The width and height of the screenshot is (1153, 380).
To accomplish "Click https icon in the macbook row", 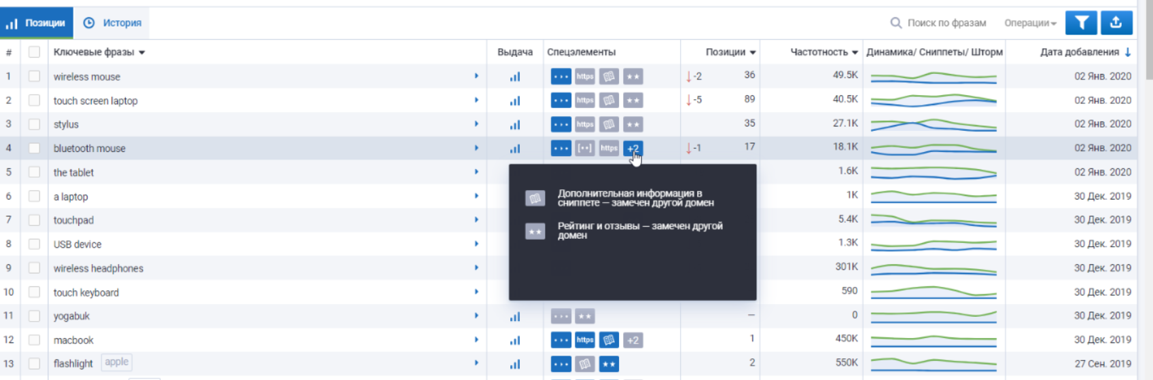I will 585,340.
